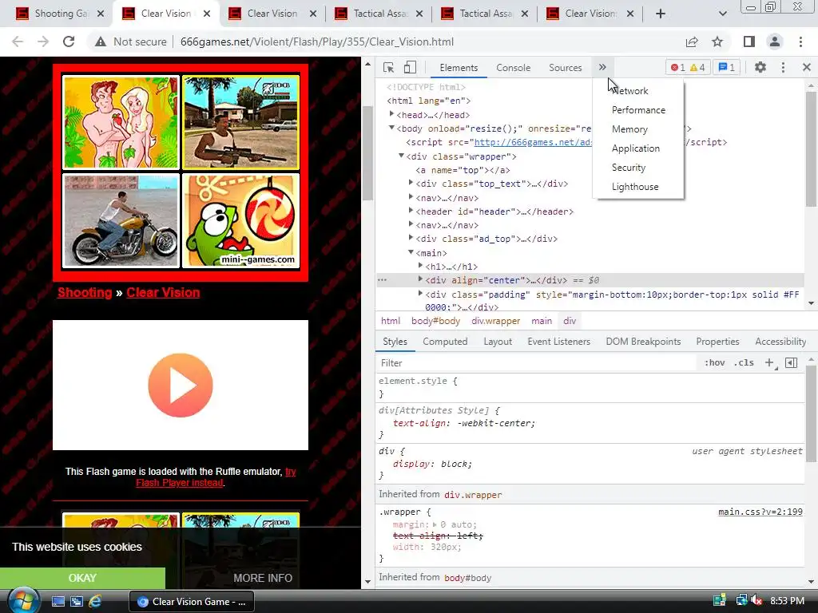Open the main.css?v=2:199 source link
818x613 pixels.
coord(760,512)
